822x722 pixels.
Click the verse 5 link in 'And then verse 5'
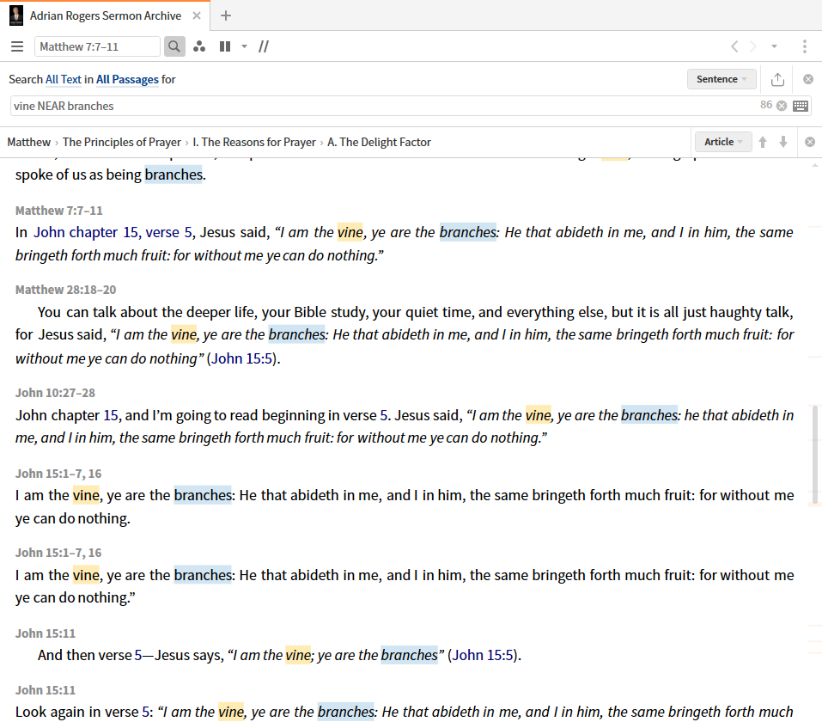138,655
